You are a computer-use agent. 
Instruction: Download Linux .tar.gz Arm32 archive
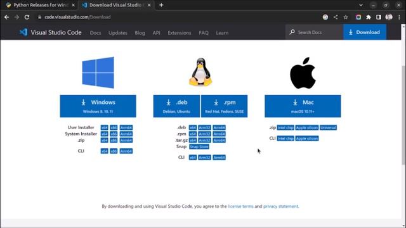pos(204,140)
